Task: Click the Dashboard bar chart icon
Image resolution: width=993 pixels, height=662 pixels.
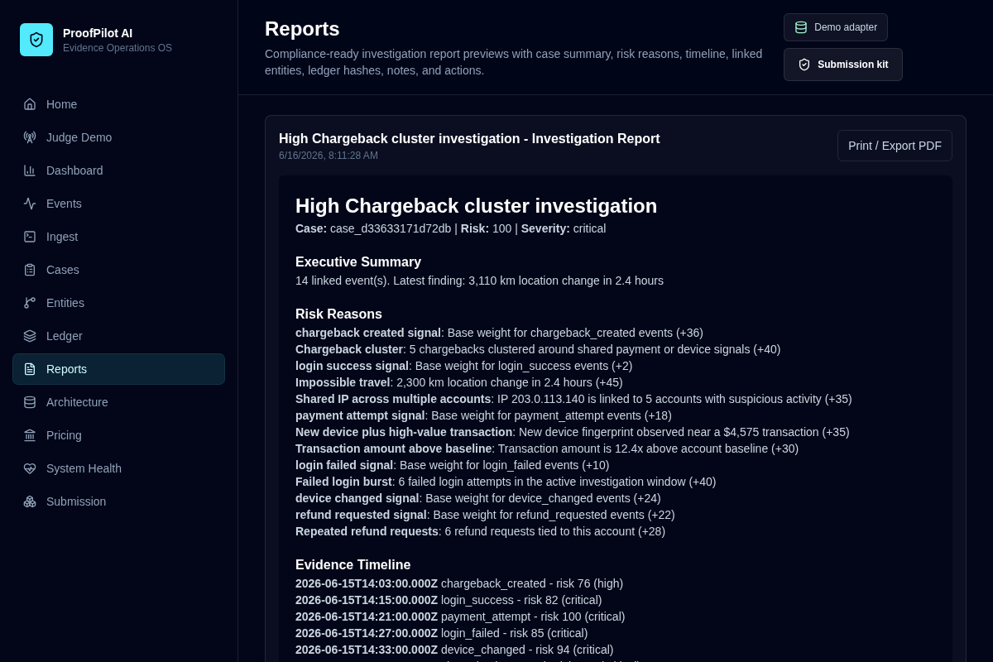Action: (x=30, y=170)
